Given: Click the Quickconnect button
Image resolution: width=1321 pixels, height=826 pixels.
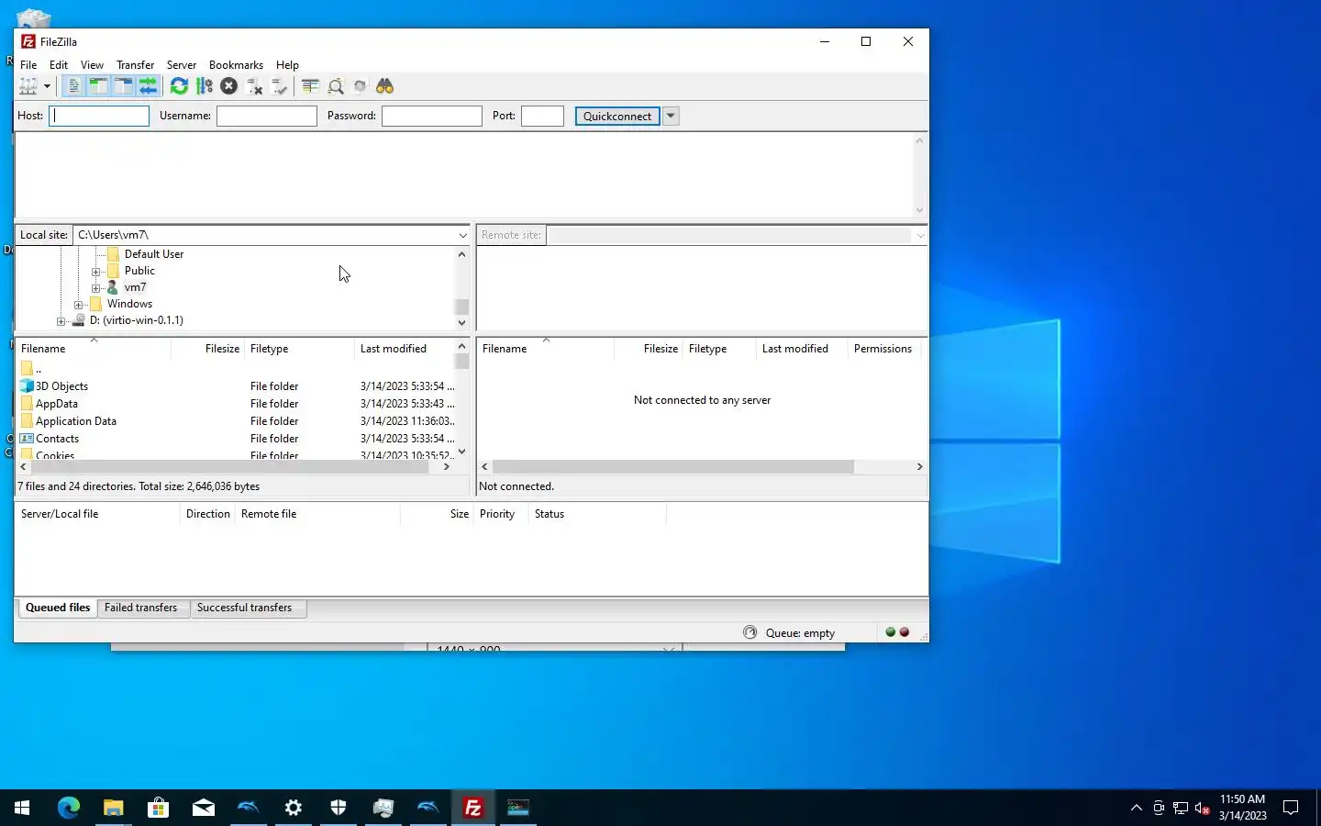Looking at the screenshot, I should (x=617, y=116).
